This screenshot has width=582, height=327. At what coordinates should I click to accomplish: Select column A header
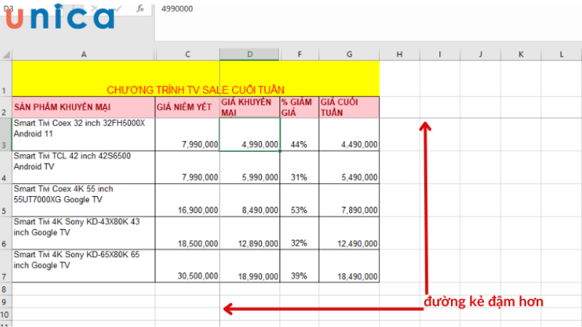coord(84,54)
